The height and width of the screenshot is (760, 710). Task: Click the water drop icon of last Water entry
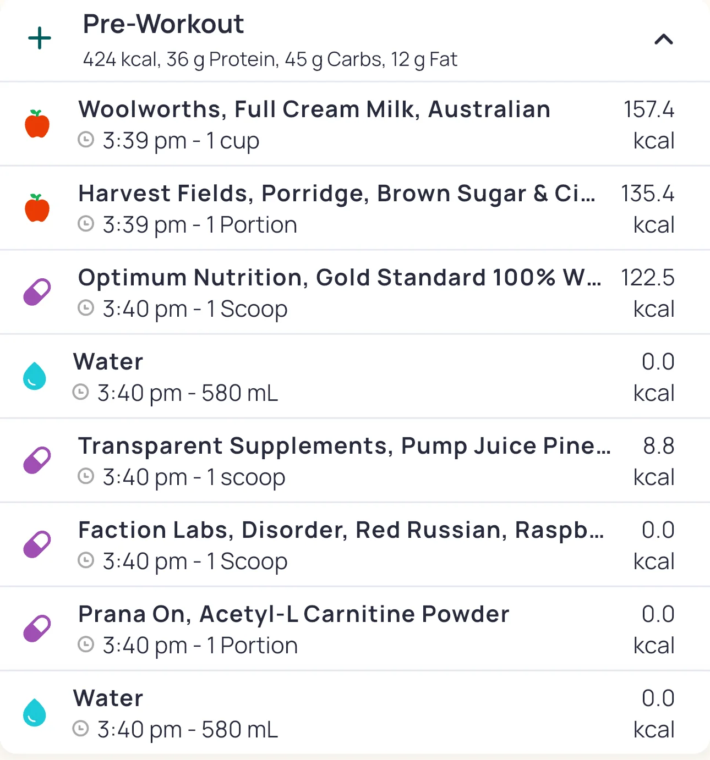(x=34, y=713)
